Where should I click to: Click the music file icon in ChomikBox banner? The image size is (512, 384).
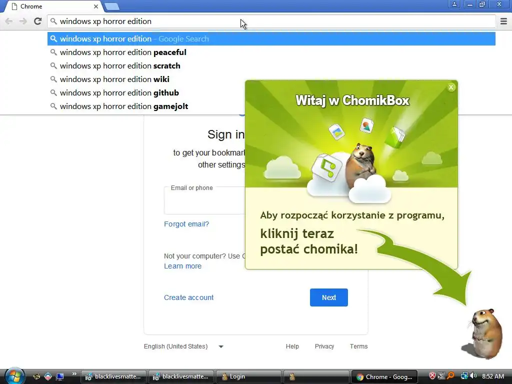click(327, 167)
